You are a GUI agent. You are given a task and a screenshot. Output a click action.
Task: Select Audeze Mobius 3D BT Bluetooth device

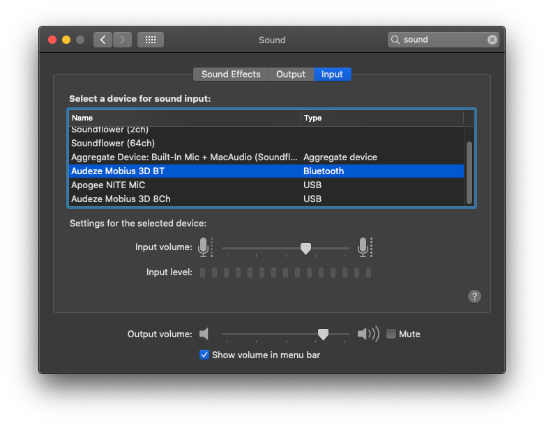(x=266, y=171)
